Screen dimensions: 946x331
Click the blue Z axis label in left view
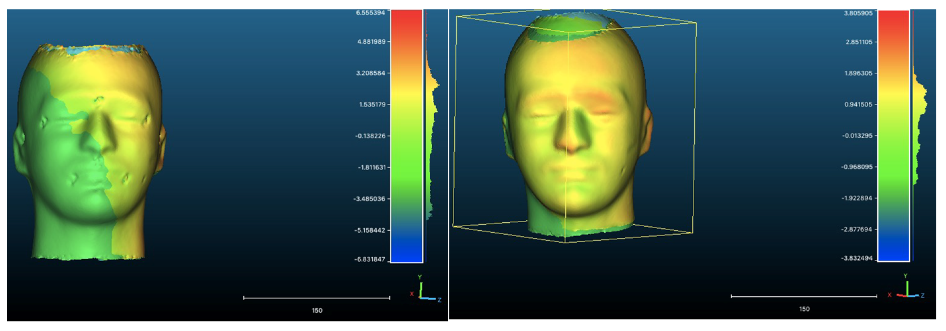439,300
